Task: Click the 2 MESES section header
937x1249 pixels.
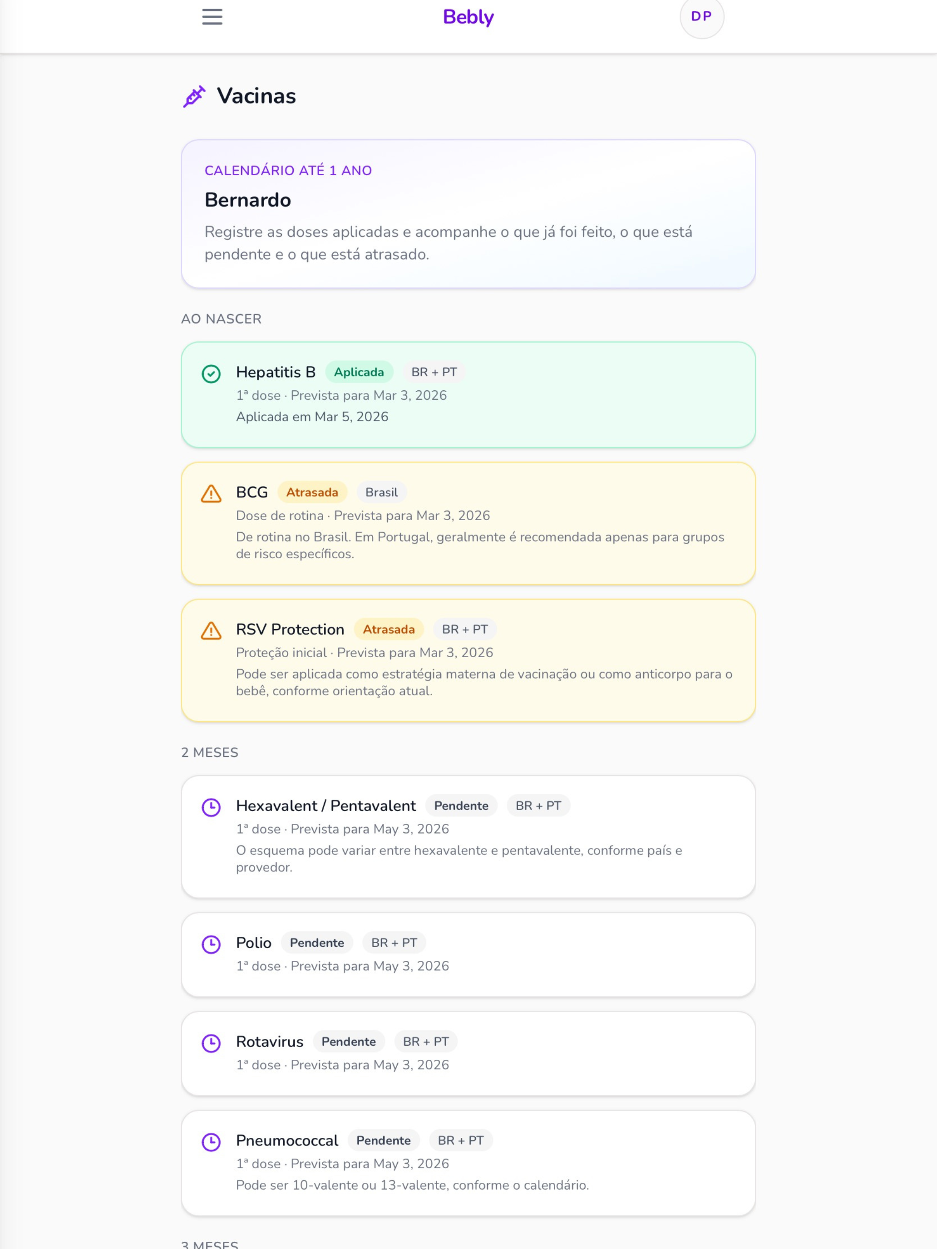Action: (x=210, y=752)
